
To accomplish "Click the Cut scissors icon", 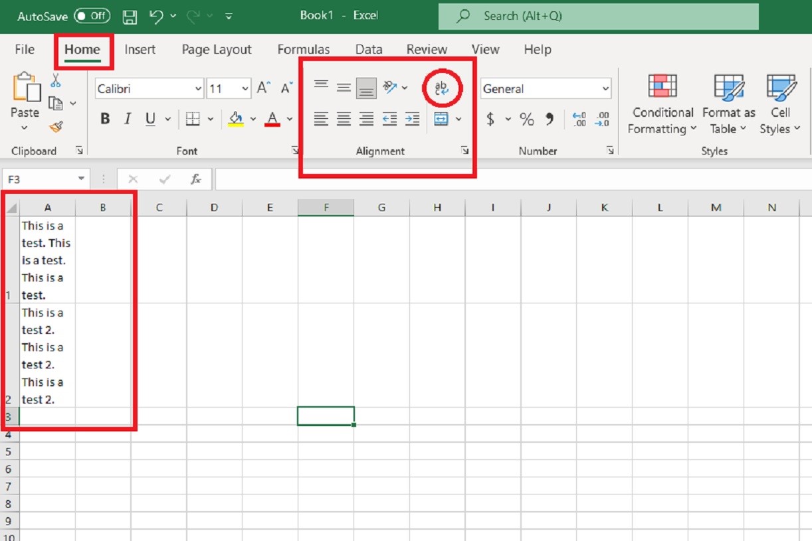I will click(x=56, y=80).
